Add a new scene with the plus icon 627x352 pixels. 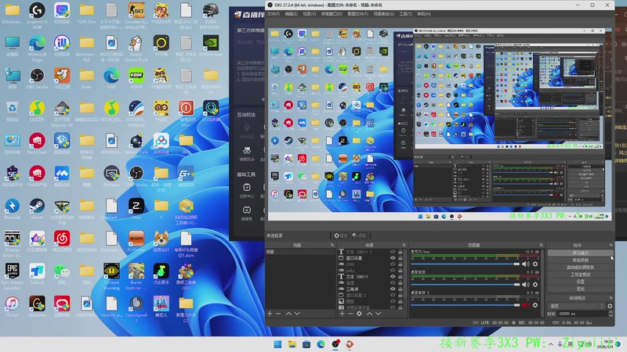[x=270, y=314]
